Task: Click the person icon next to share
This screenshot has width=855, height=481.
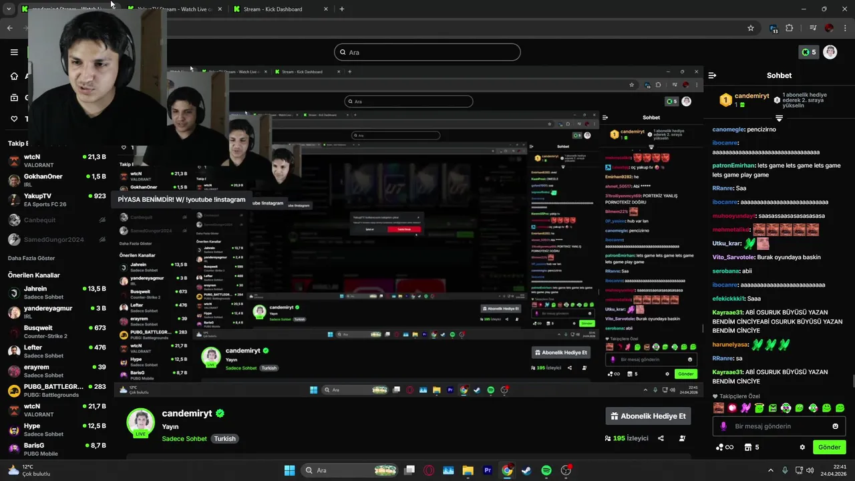Action: tap(682, 438)
